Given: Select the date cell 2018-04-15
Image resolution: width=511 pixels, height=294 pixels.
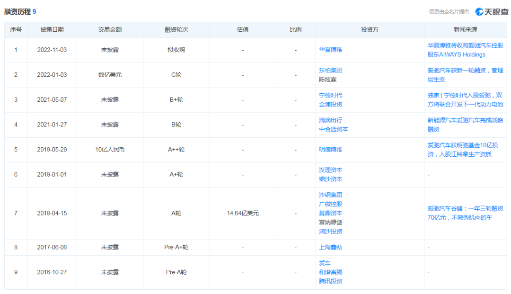Looking at the screenshot, I should [52, 213].
